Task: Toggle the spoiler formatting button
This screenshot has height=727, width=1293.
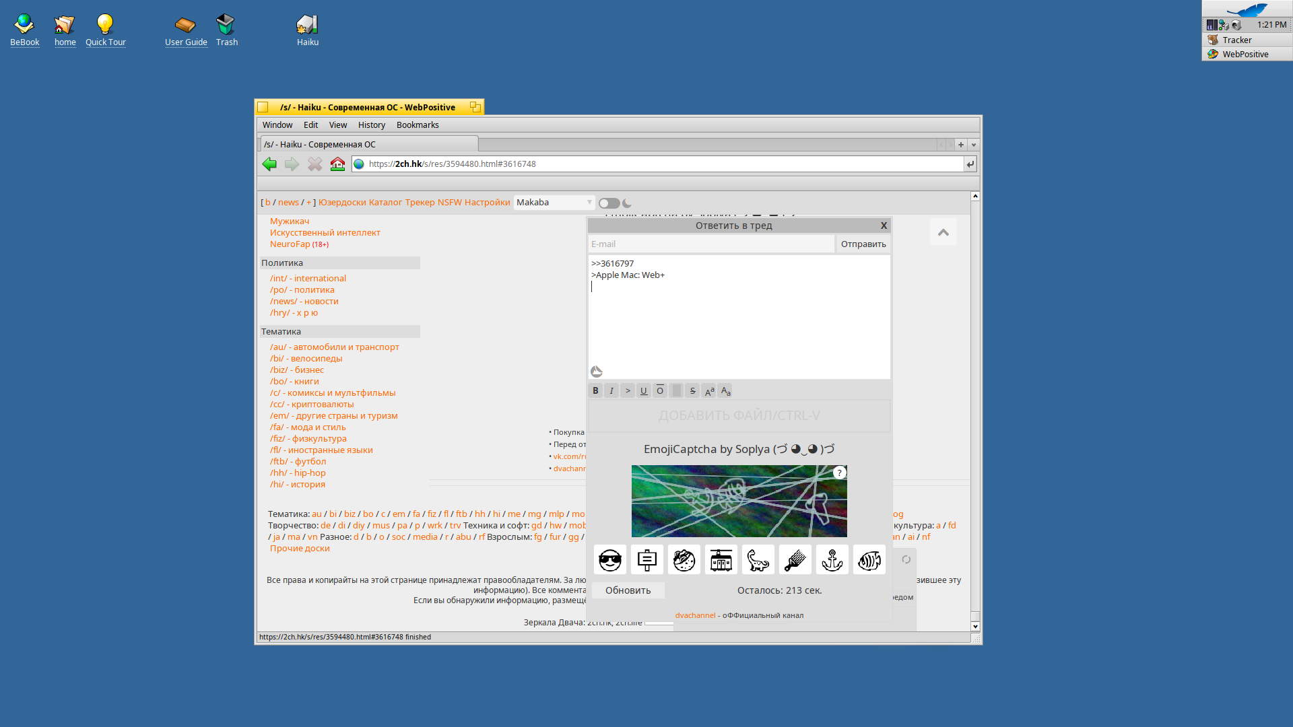Action: coord(676,391)
